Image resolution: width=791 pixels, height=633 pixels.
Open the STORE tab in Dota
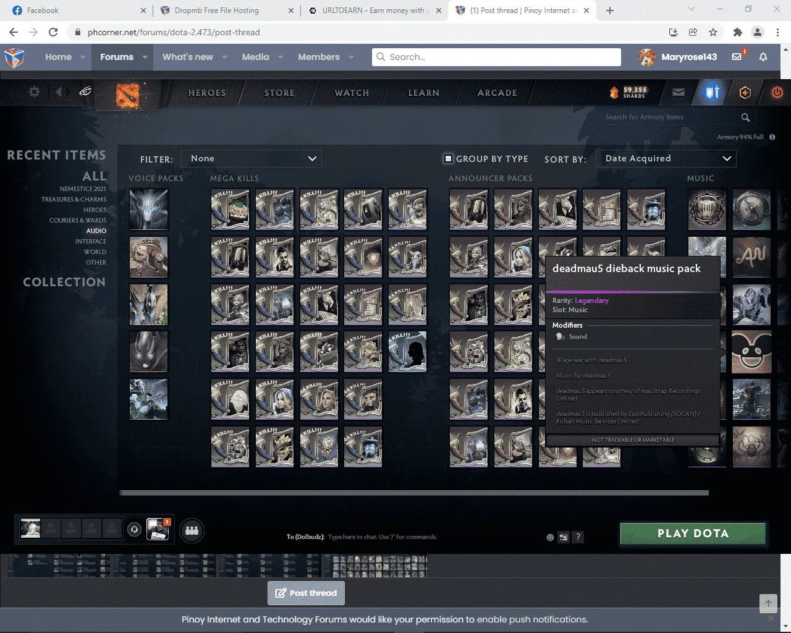pos(279,93)
